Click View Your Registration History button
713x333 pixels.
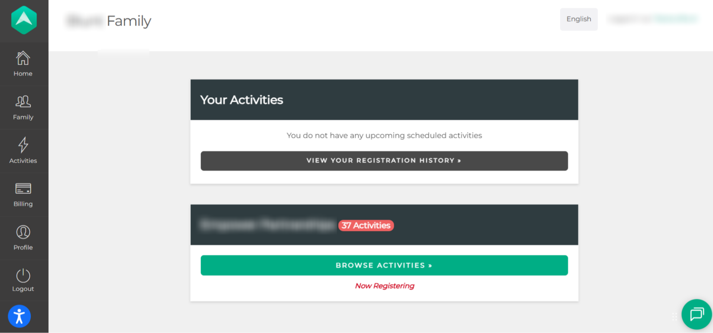click(384, 161)
